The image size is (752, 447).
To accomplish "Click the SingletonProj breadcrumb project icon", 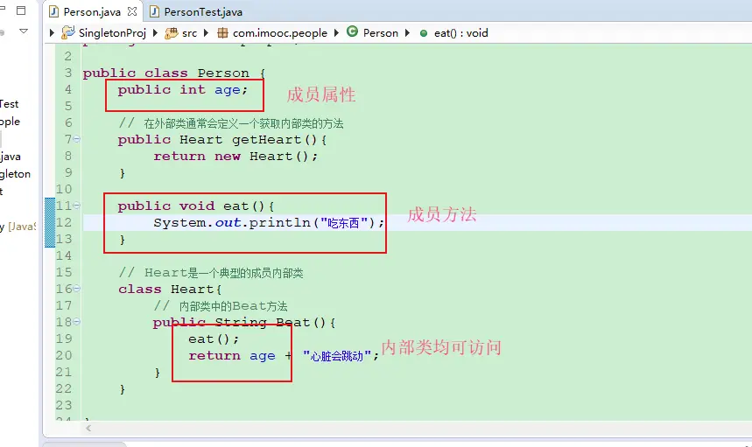I will tap(68, 32).
